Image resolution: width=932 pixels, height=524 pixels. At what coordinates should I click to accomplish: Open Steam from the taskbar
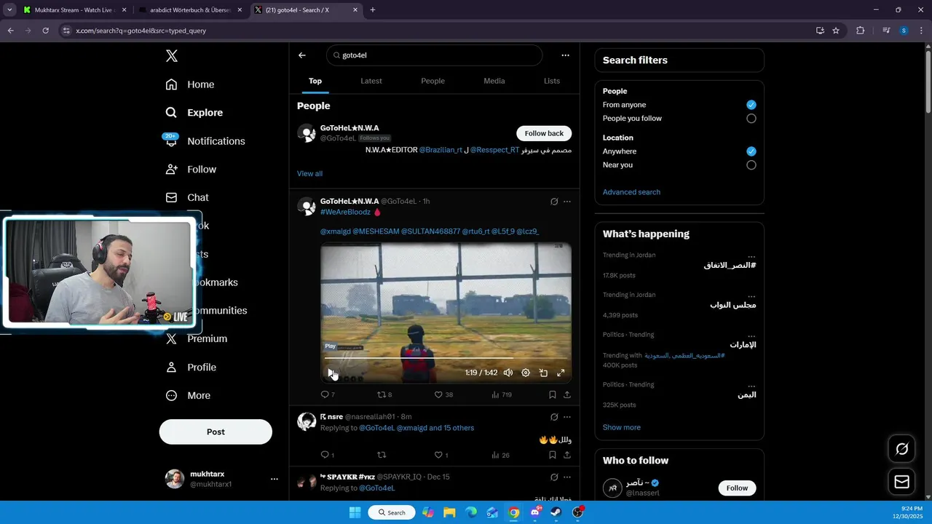[556, 512]
